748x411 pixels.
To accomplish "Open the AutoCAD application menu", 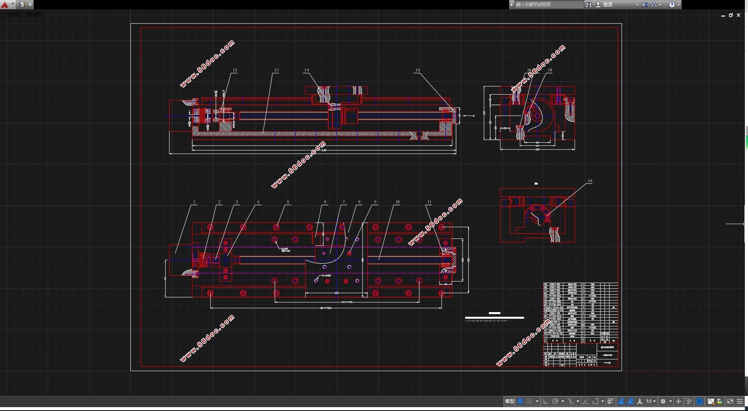I will [5, 5].
